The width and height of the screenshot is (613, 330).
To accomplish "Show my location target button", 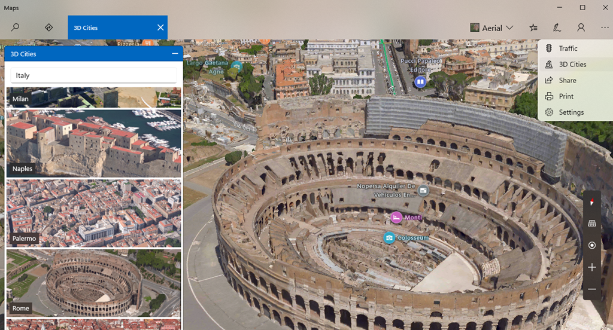I will click(x=592, y=245).
